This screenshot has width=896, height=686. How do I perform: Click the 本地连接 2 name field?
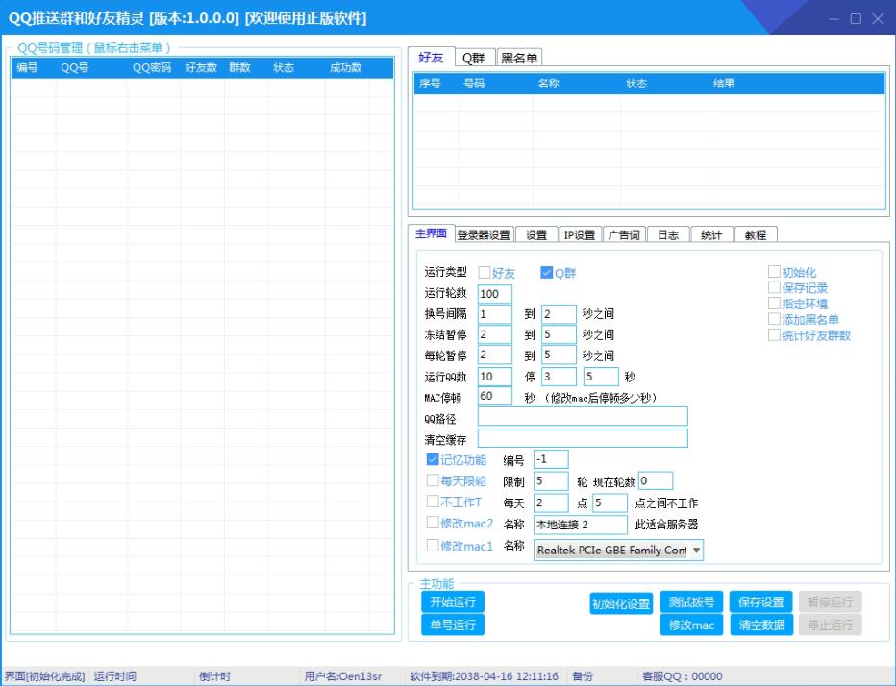[581, 525]
